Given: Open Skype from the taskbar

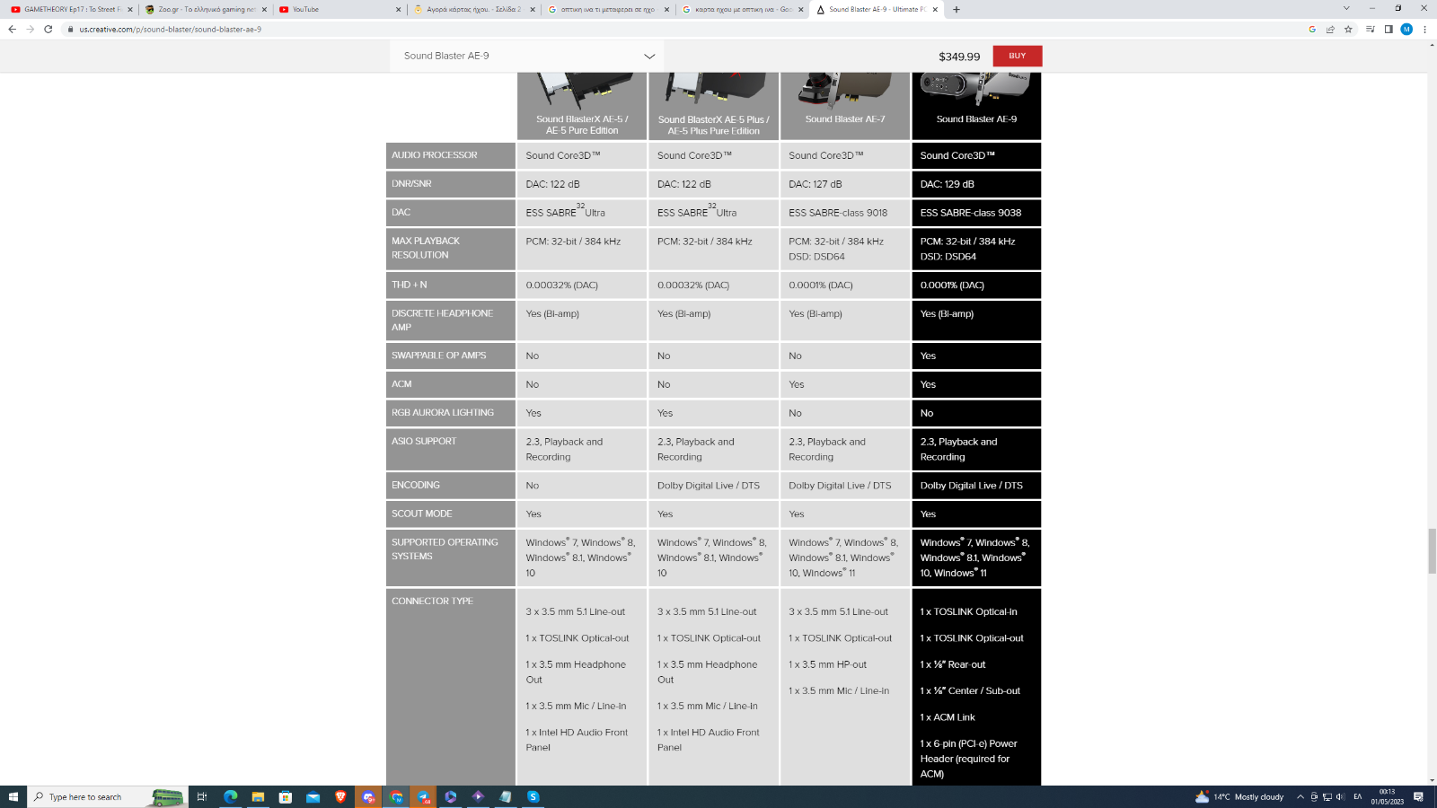Looking at the screenshot, I should pos(533,796).
